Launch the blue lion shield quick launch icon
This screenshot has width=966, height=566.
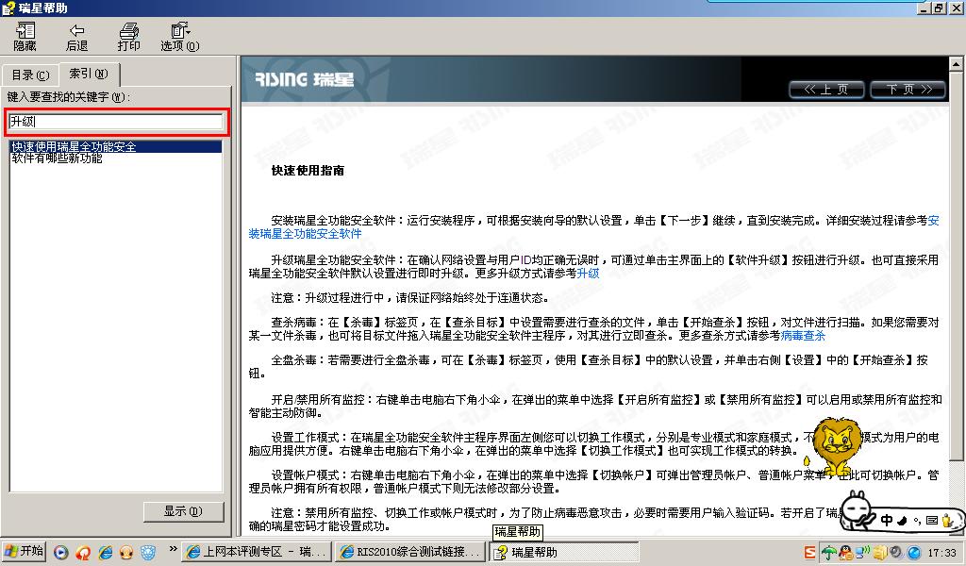(x=148, y=553)
